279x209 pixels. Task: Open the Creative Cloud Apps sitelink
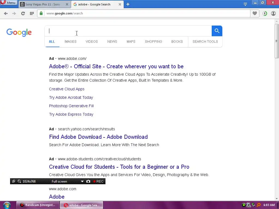pos(67,89)
